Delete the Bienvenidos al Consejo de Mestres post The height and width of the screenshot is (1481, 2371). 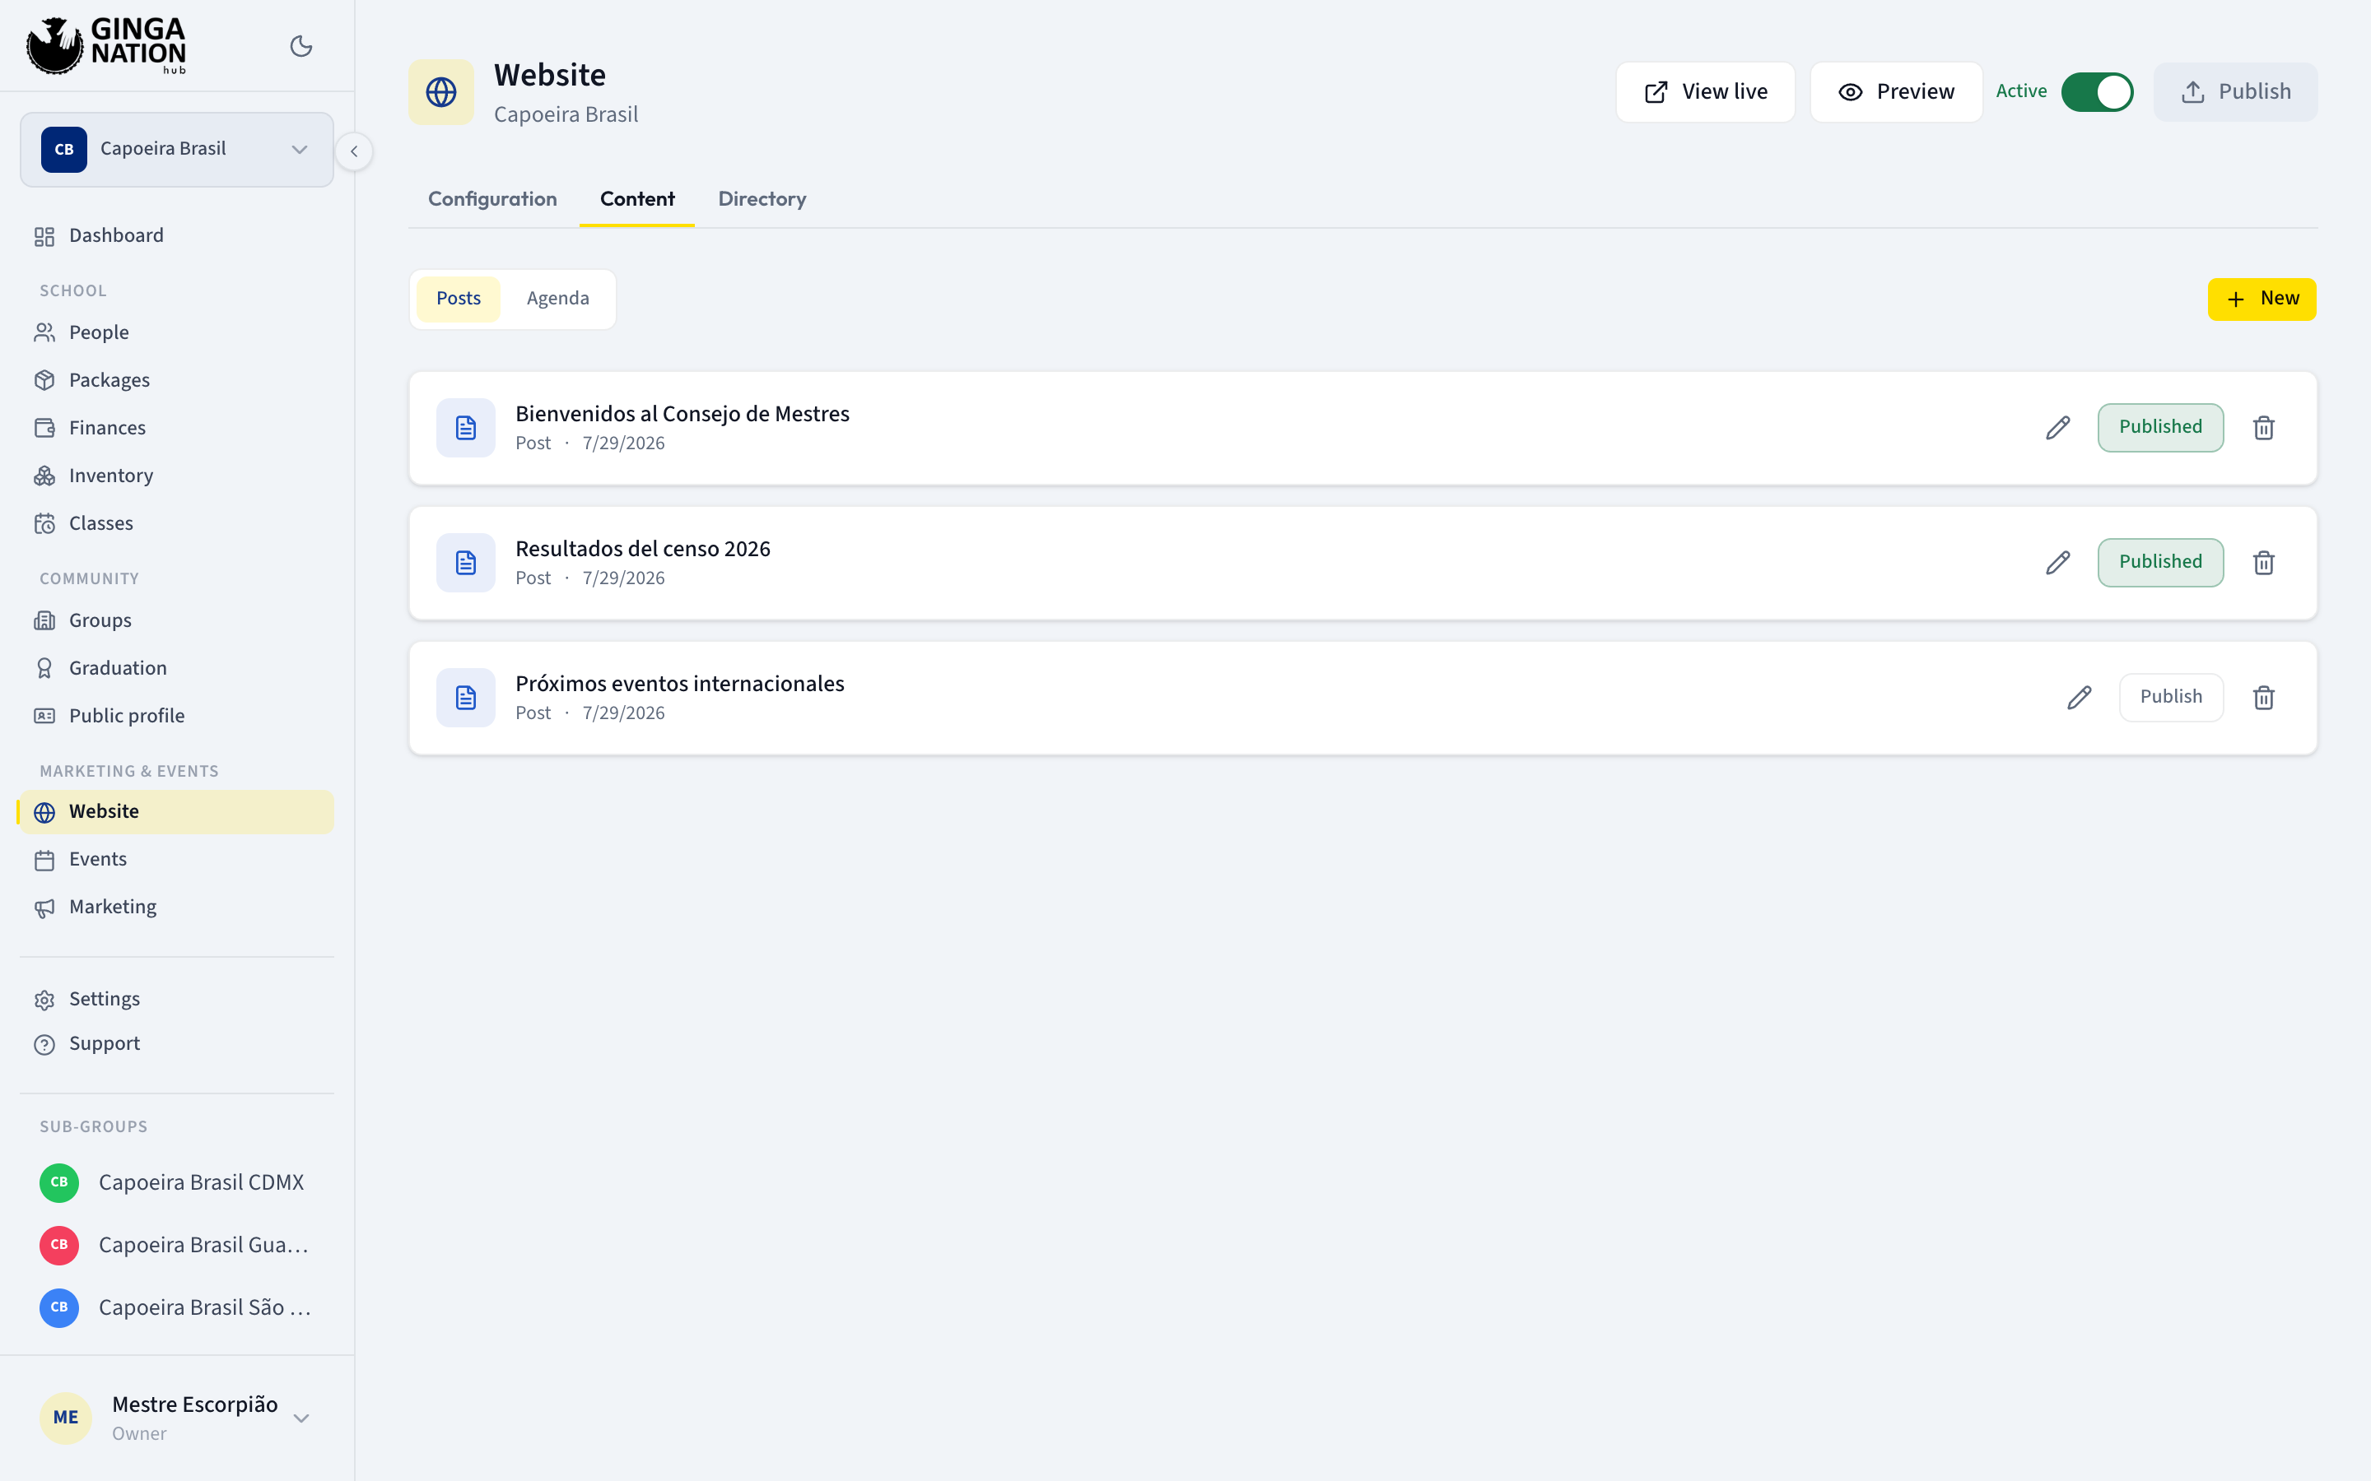click(x=2263, y=427)
